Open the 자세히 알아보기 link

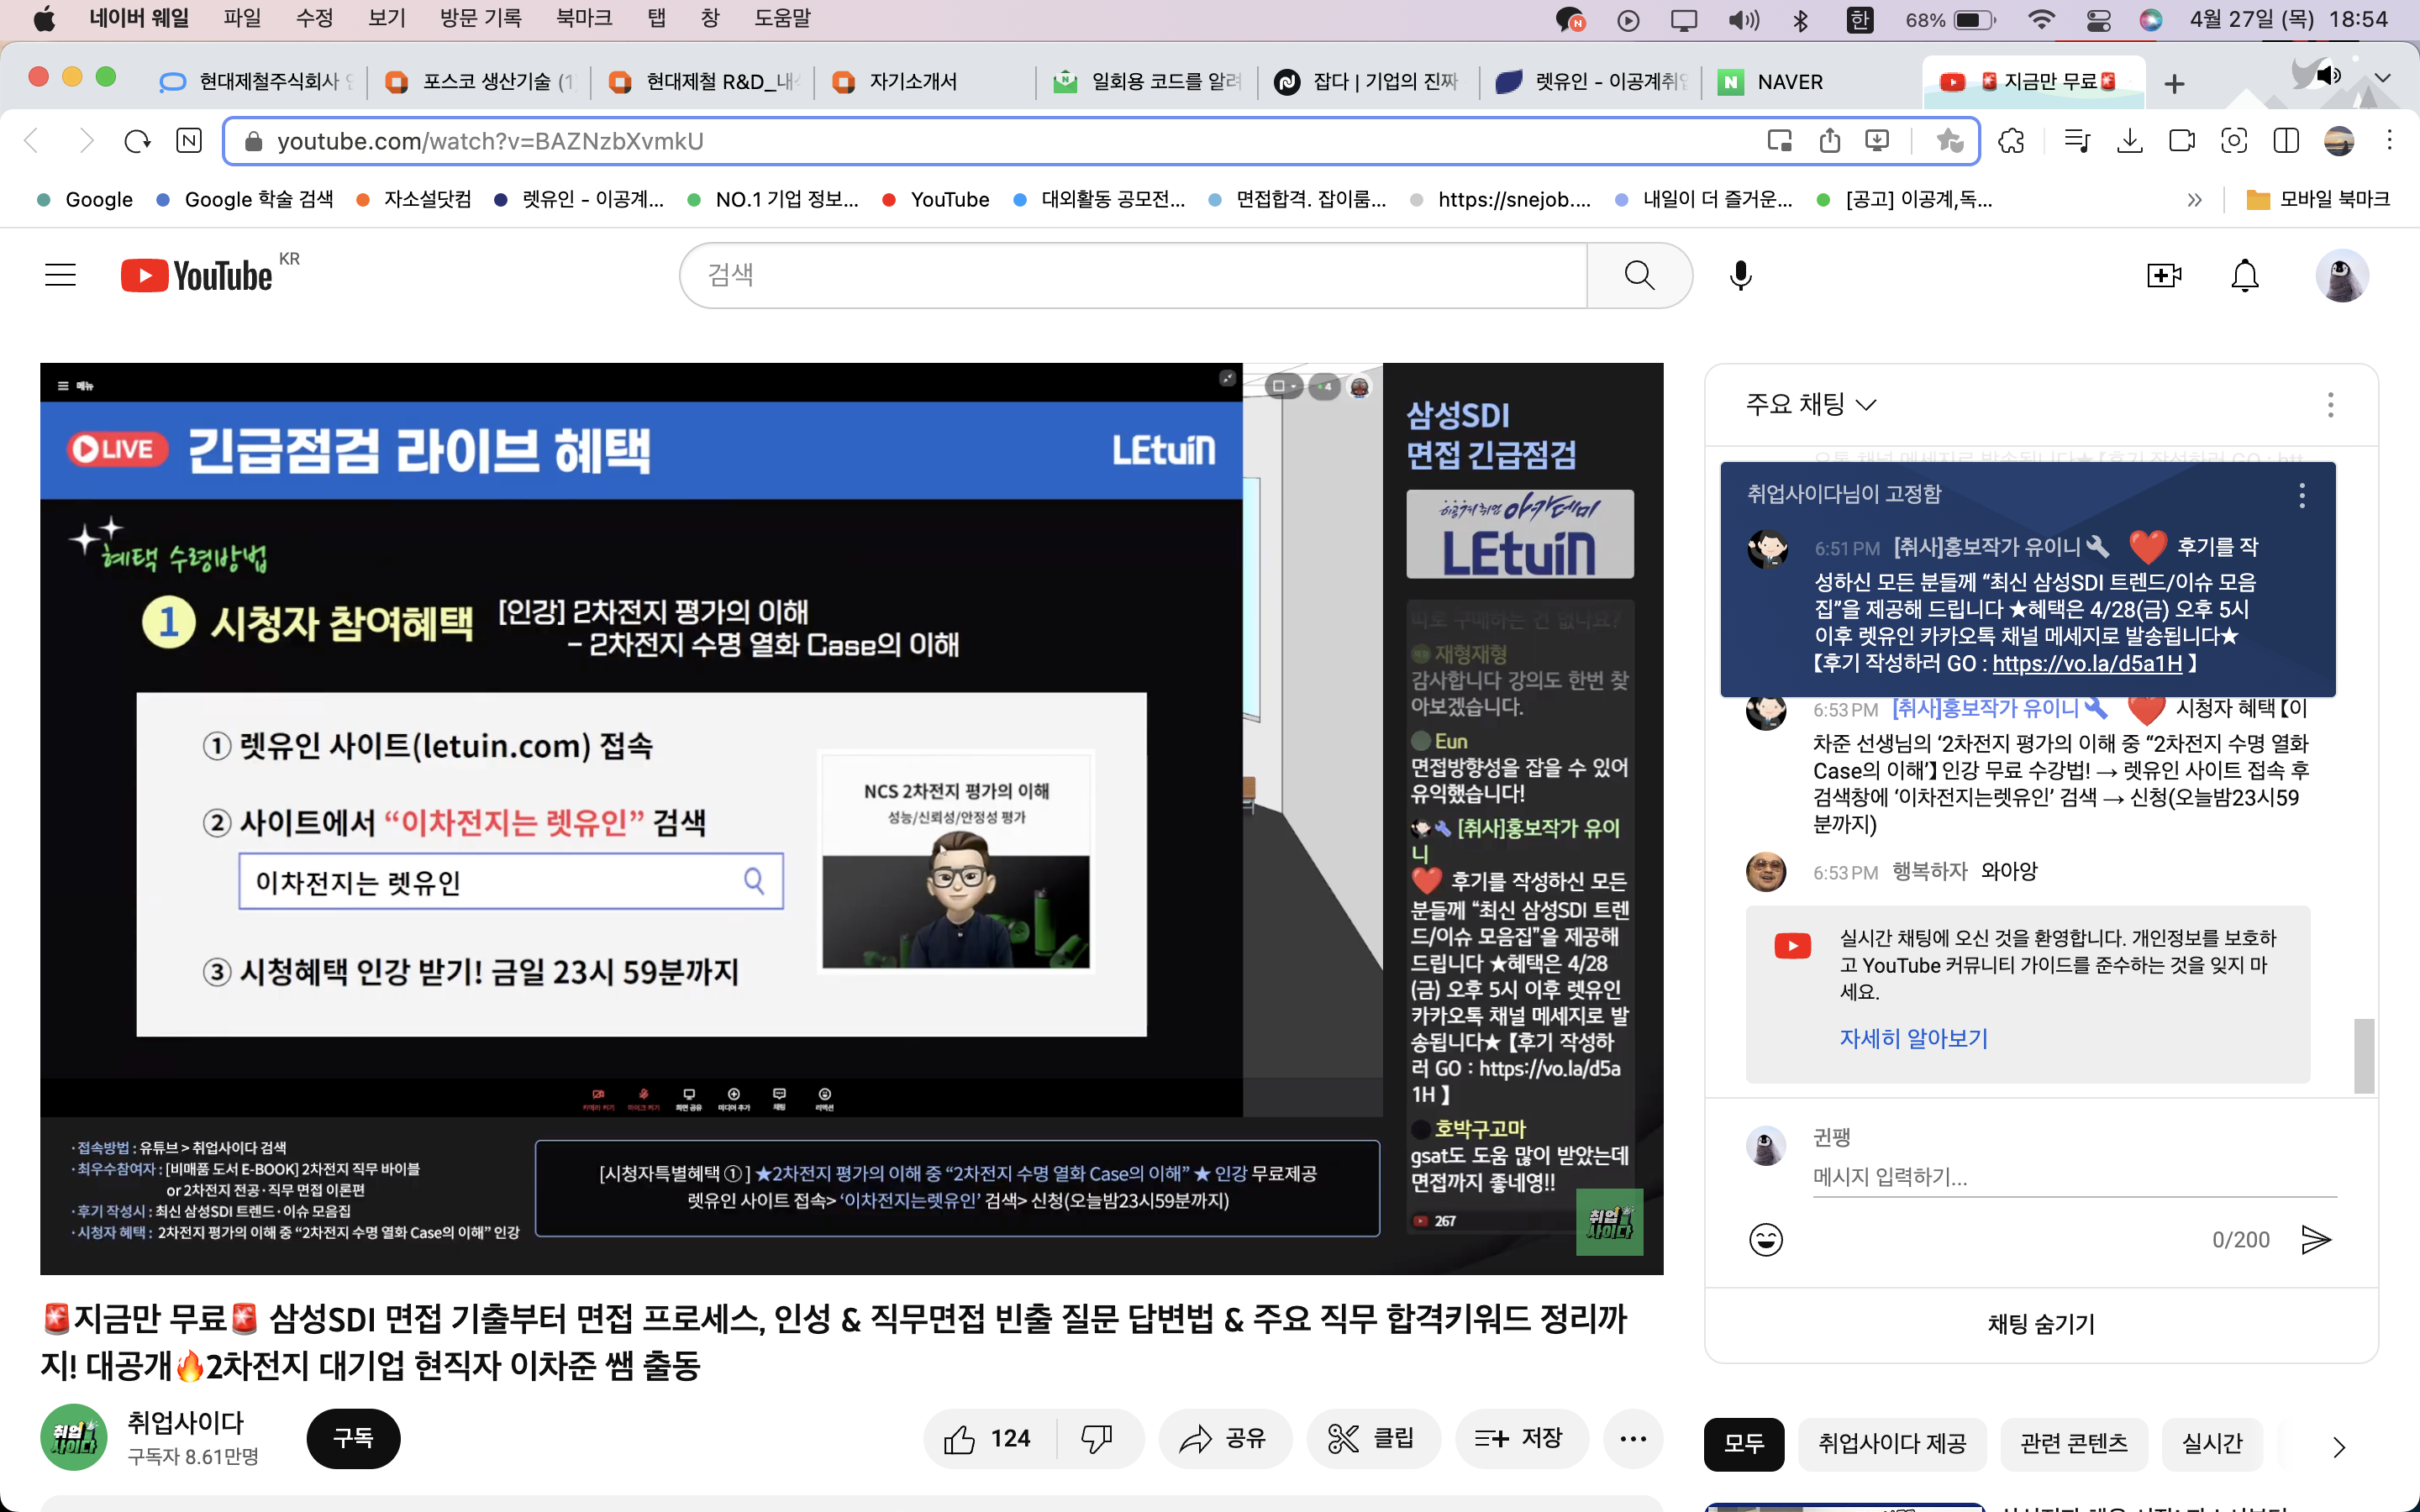(x=1913, y=1039)
